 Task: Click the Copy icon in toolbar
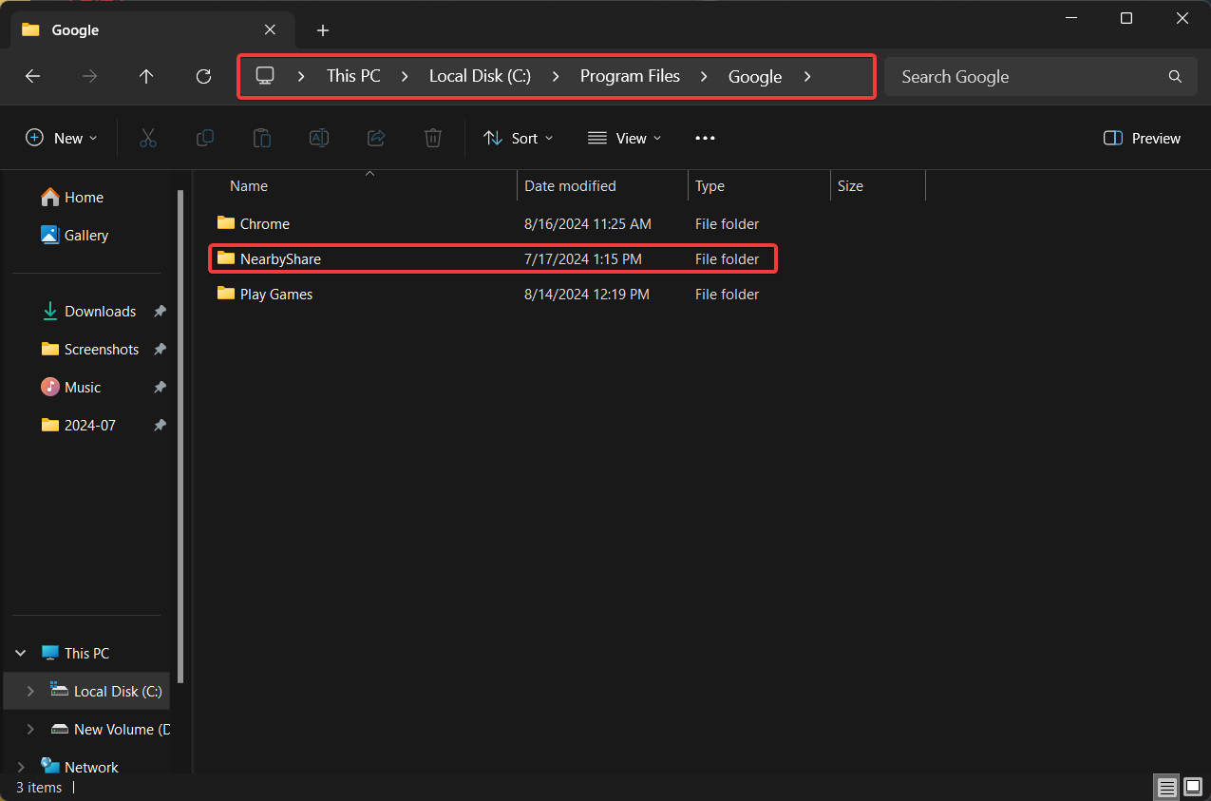click(x=204, y=138)
